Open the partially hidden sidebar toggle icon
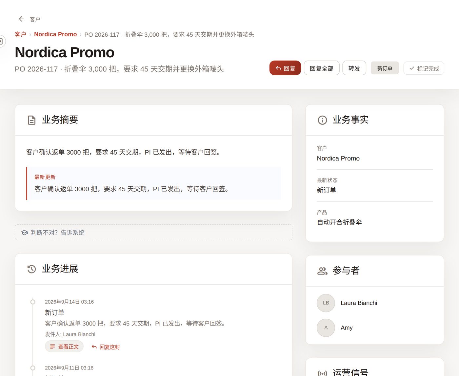The width and height of the screenshot is (459, 376). [1, 41]
